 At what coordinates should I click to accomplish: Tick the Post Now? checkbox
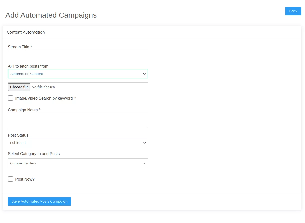pos(10,179)
